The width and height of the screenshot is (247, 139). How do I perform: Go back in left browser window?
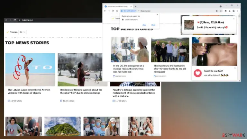(x=6, y=20)
